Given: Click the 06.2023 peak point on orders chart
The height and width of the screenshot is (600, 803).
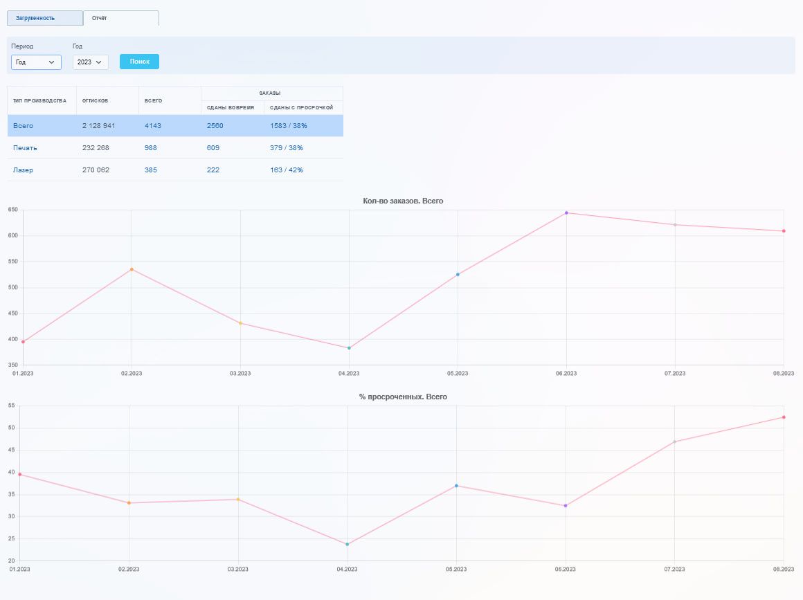Looking at the screenshot, I should (566, 212).
